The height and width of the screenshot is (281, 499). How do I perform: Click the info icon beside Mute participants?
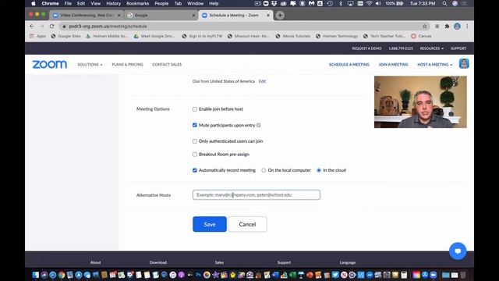coord(258,125)
